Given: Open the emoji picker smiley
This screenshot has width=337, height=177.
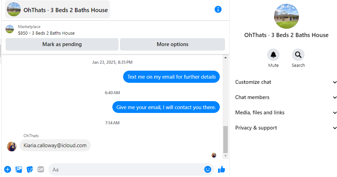Looking at the screenshot, I should click(208, 169).
